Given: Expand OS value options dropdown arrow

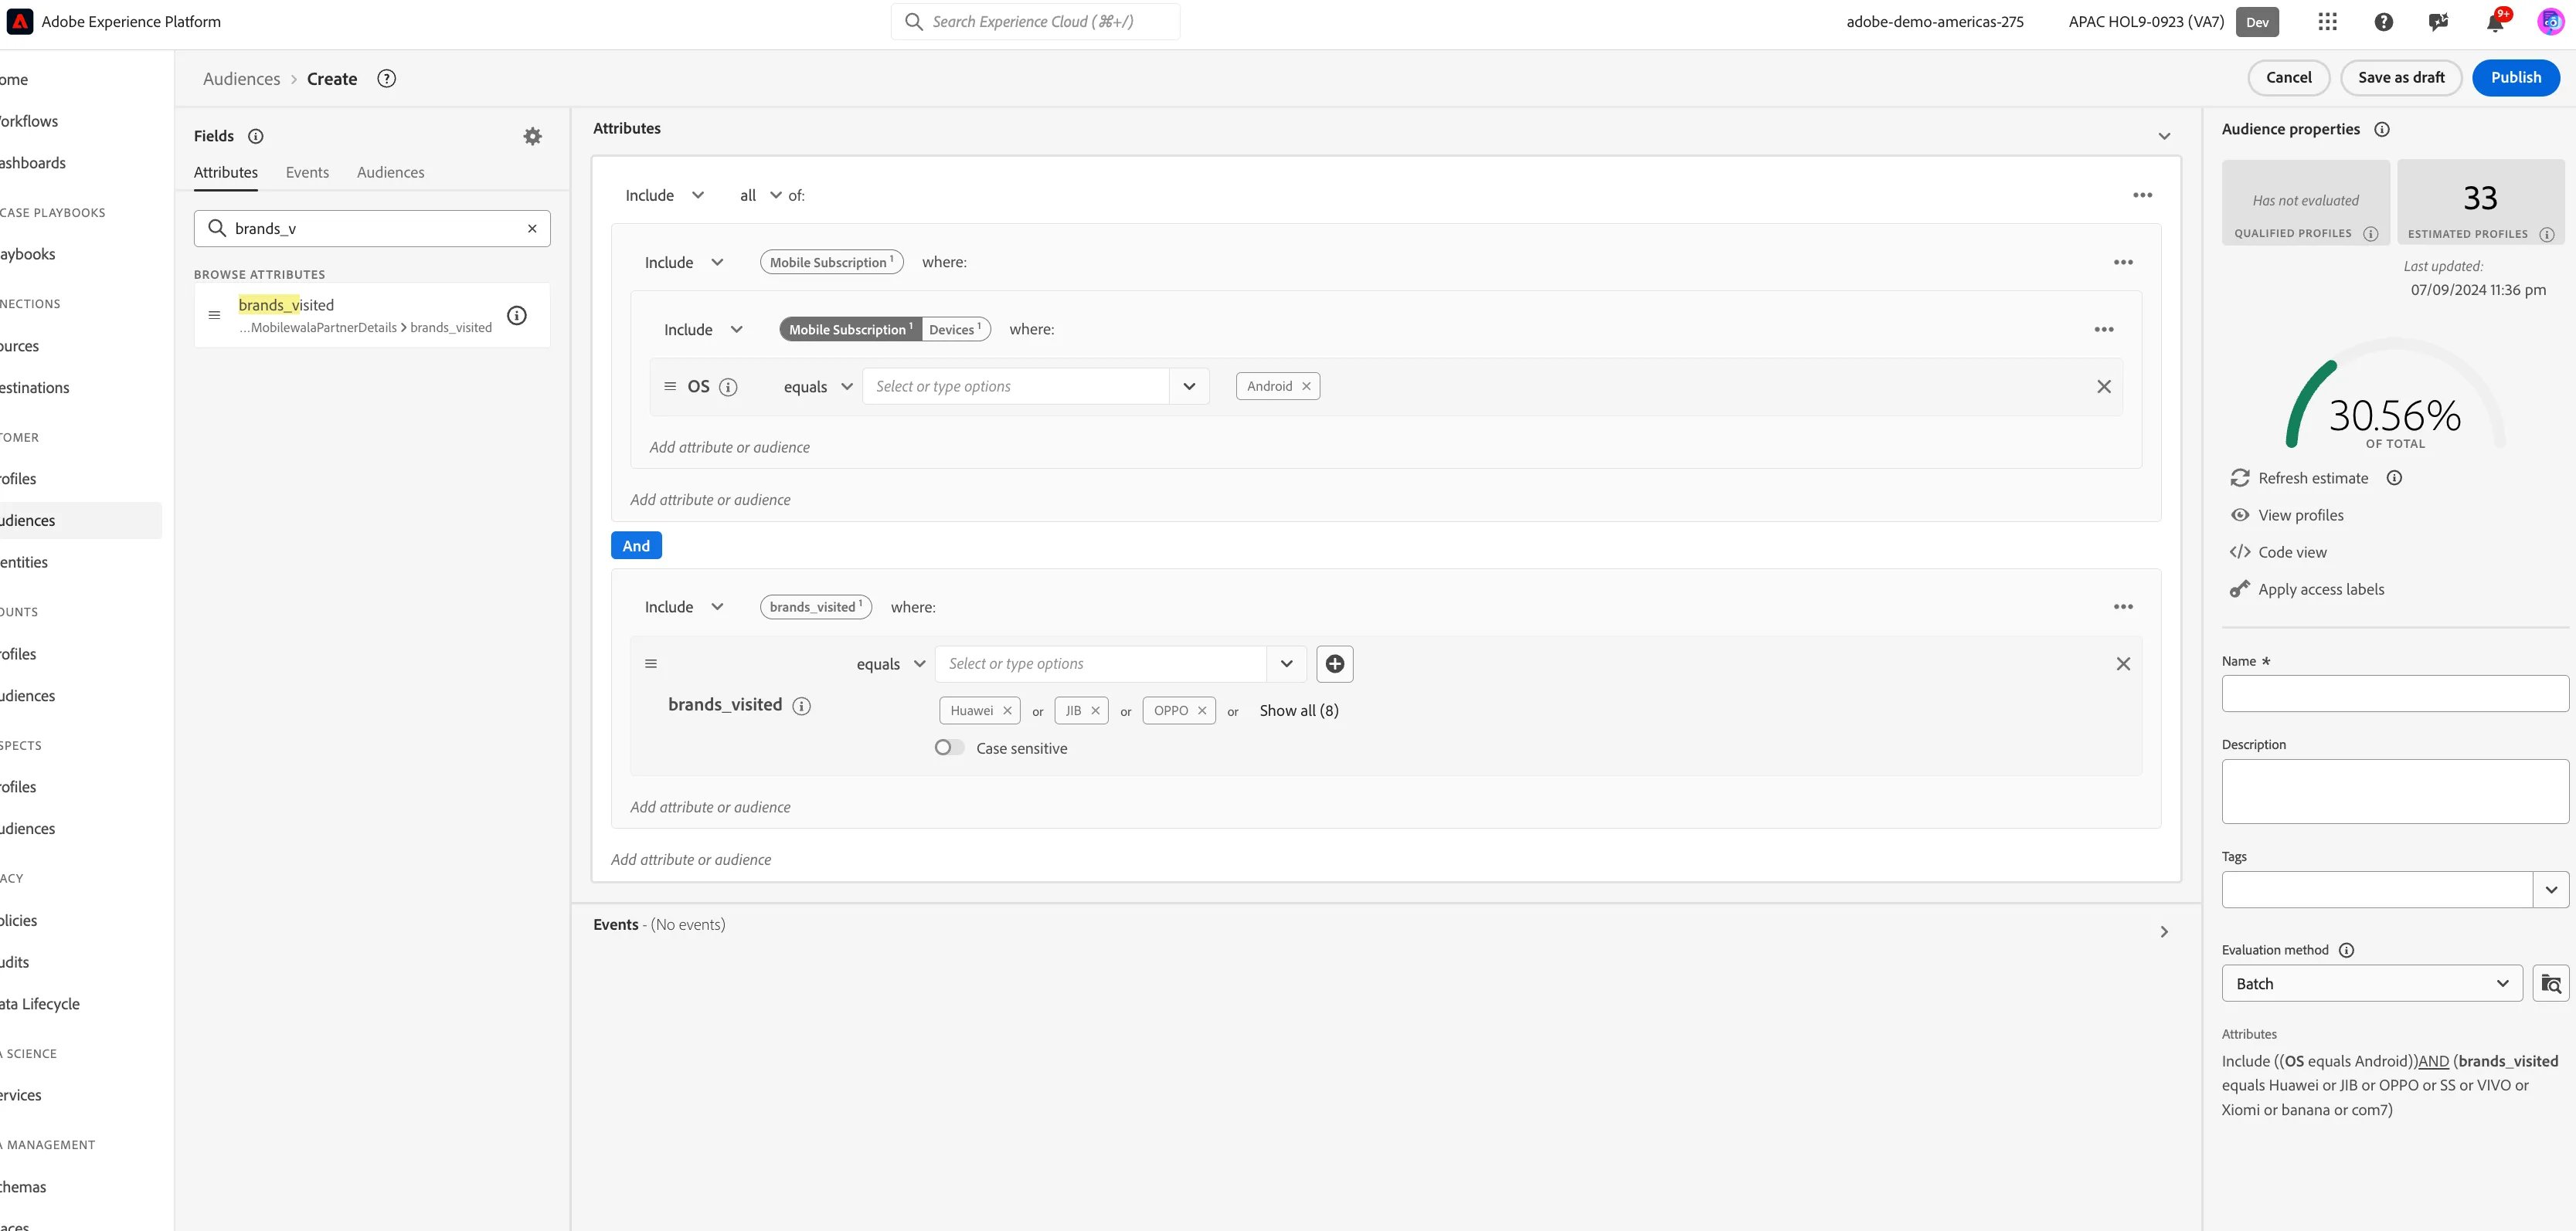Looking at the screenshot, I should click(x=1189, y=387).
